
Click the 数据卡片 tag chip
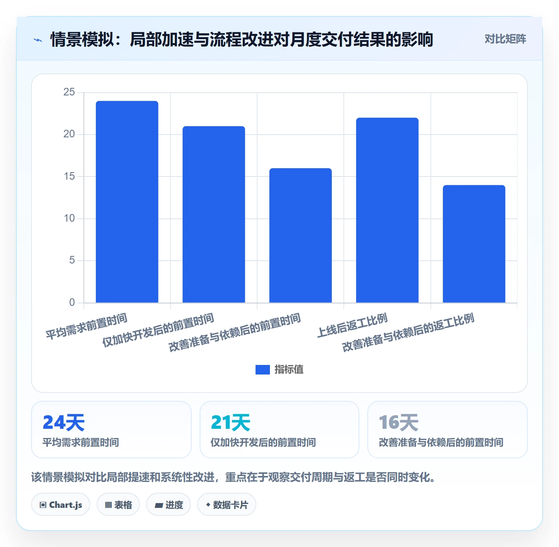(x=227, y=505)
